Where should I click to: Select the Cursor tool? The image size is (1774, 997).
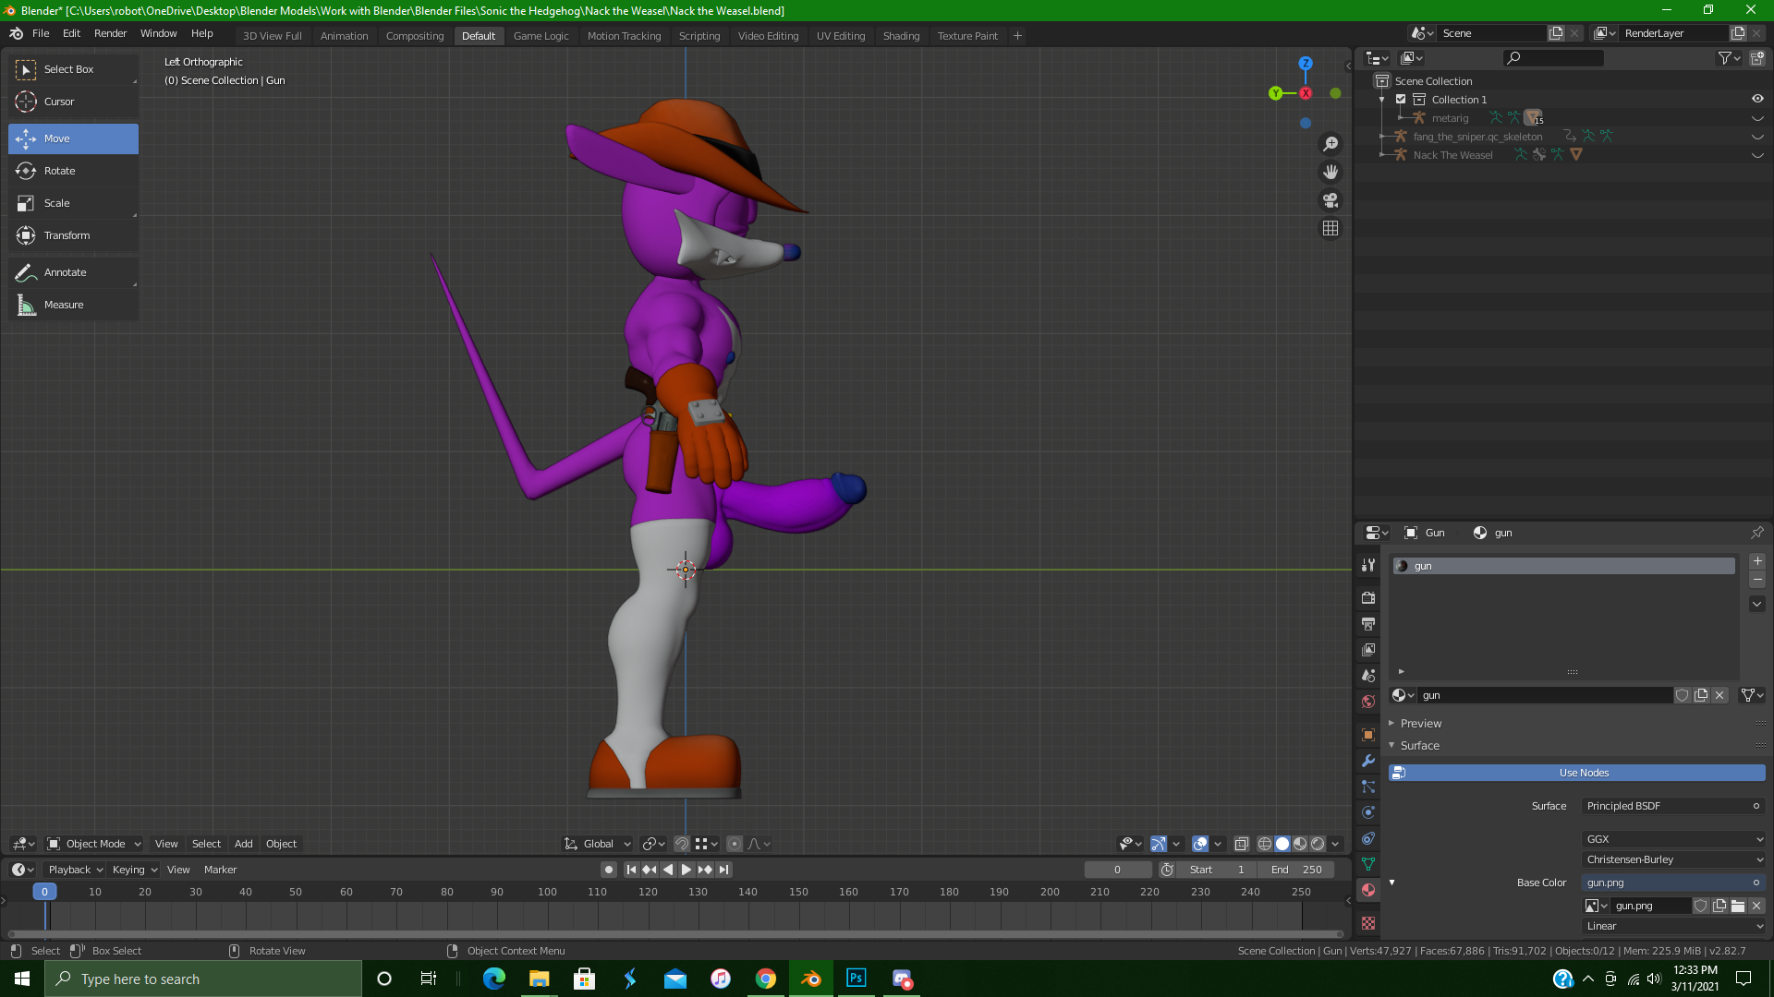tap(73, 102)
